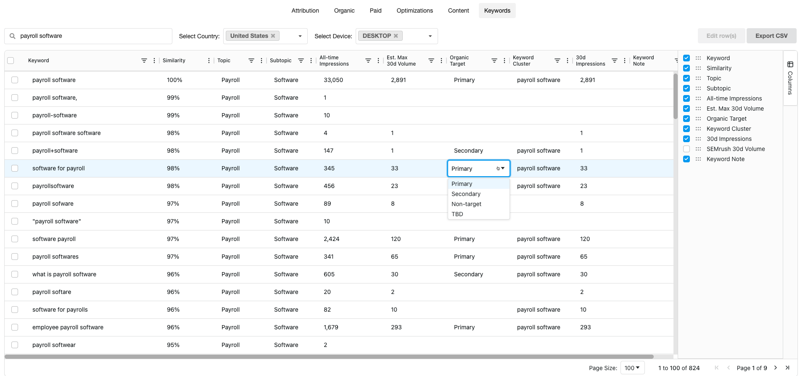This screenshot has height=376, width=800.
Task: Jump to the last results page
Action: click(x=787, y=368)
